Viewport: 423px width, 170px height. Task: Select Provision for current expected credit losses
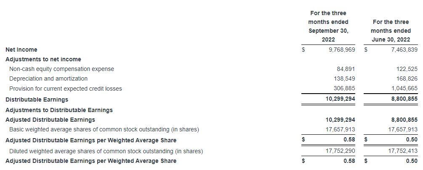65,89
